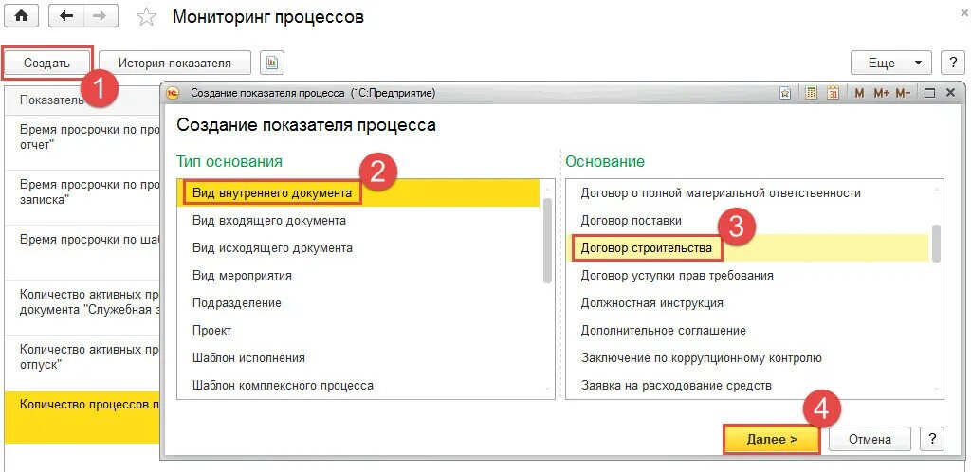The image size is (971, 472).
Task: Select Вид внутреннего документа type
Action: pyautogui.click(x=358, y=193)
